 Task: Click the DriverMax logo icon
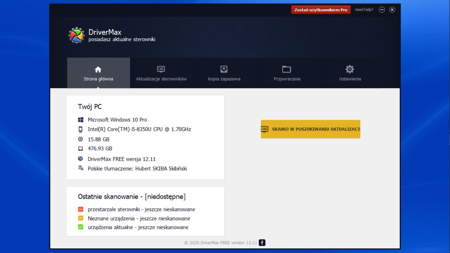tap(76, 35)
